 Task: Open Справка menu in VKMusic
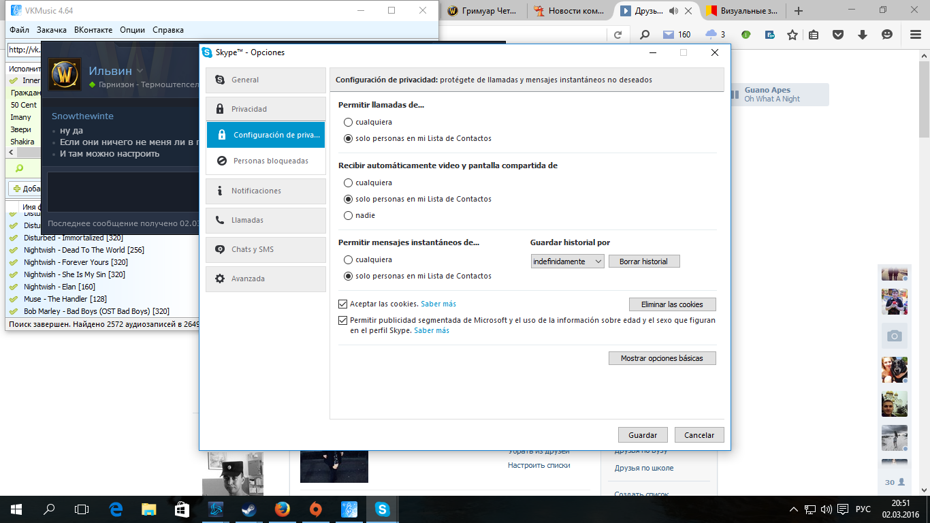coord(168,30)
